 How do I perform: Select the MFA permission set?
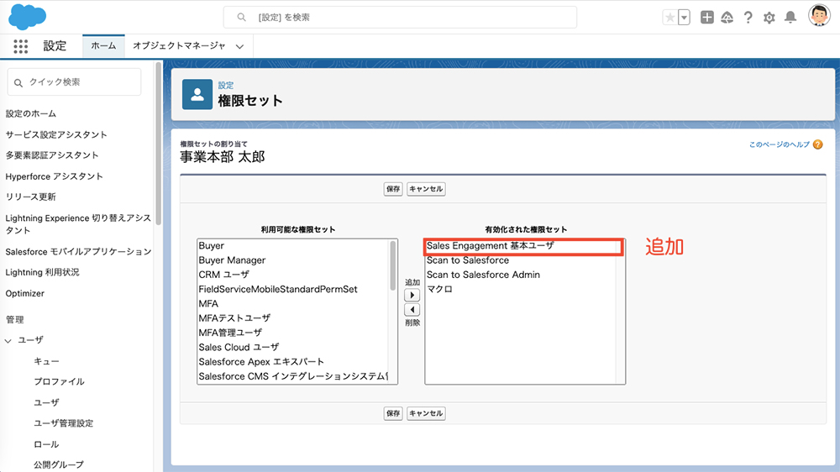(208, 304)
